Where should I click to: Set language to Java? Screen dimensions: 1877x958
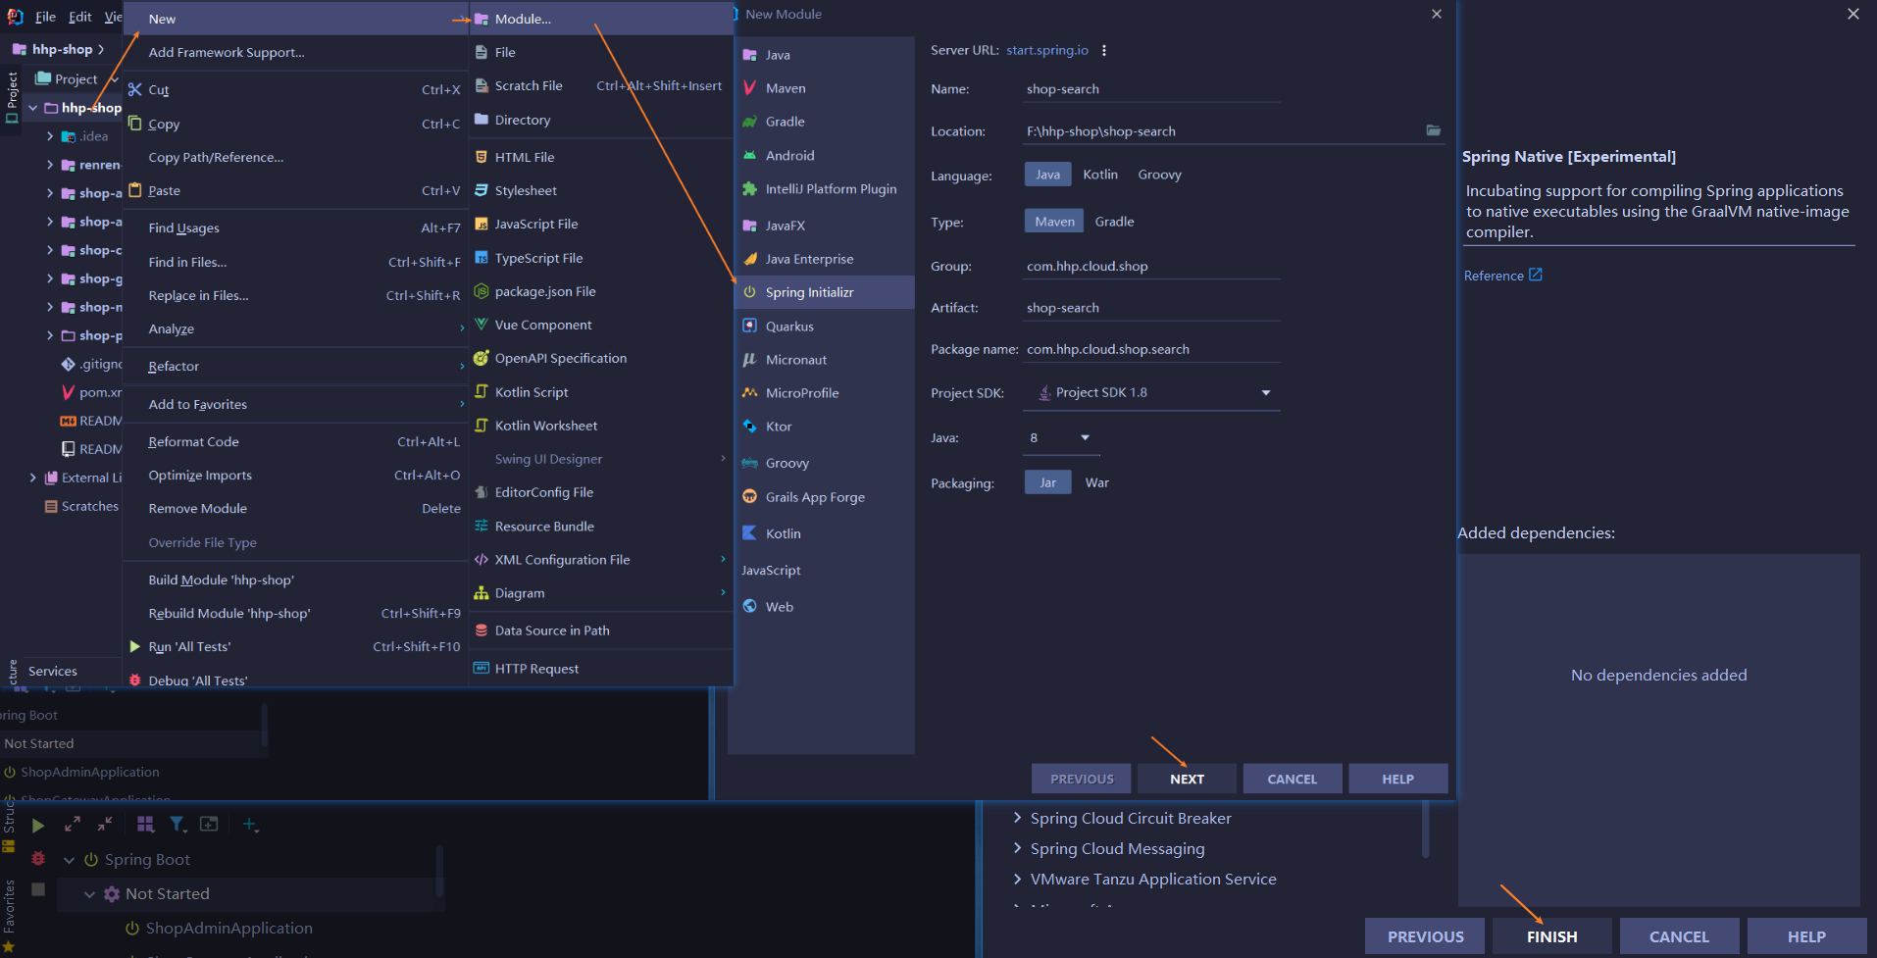tap(1047, 175)
